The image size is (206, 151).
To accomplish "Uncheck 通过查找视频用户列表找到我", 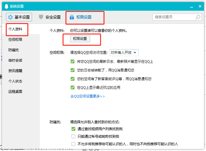I will coord(74,129).
